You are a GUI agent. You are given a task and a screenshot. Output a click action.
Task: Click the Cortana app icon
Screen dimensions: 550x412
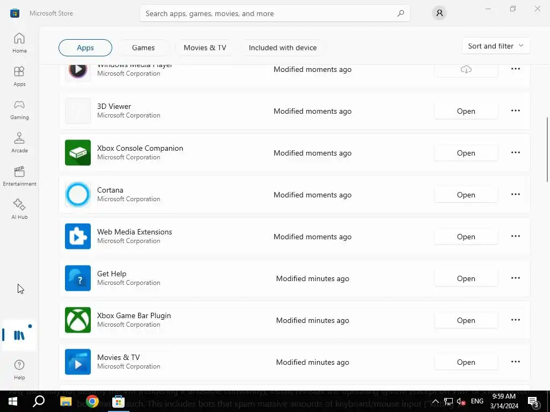(x=78, y=194)
